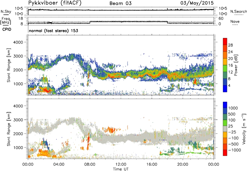Click the 28 label on power colorbar

pyautogui.click(x=230, y=45)
